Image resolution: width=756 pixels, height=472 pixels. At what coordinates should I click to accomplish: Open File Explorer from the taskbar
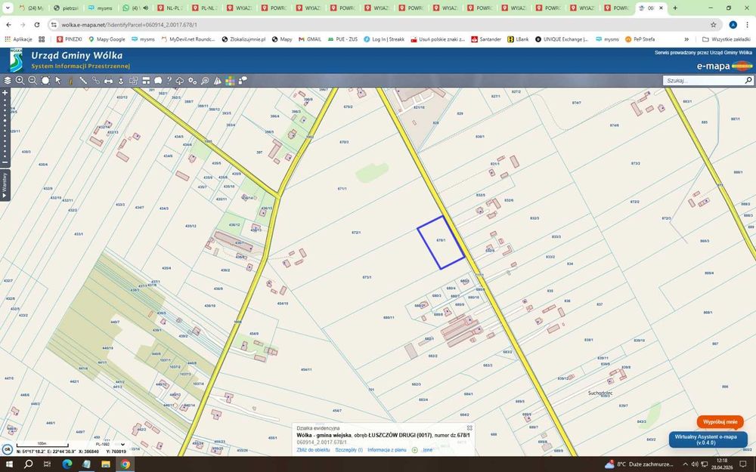pos(105,464)
